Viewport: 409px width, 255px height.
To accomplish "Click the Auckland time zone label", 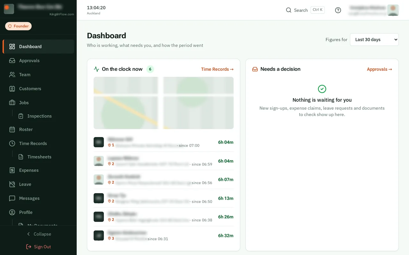I will coord(94,13).
